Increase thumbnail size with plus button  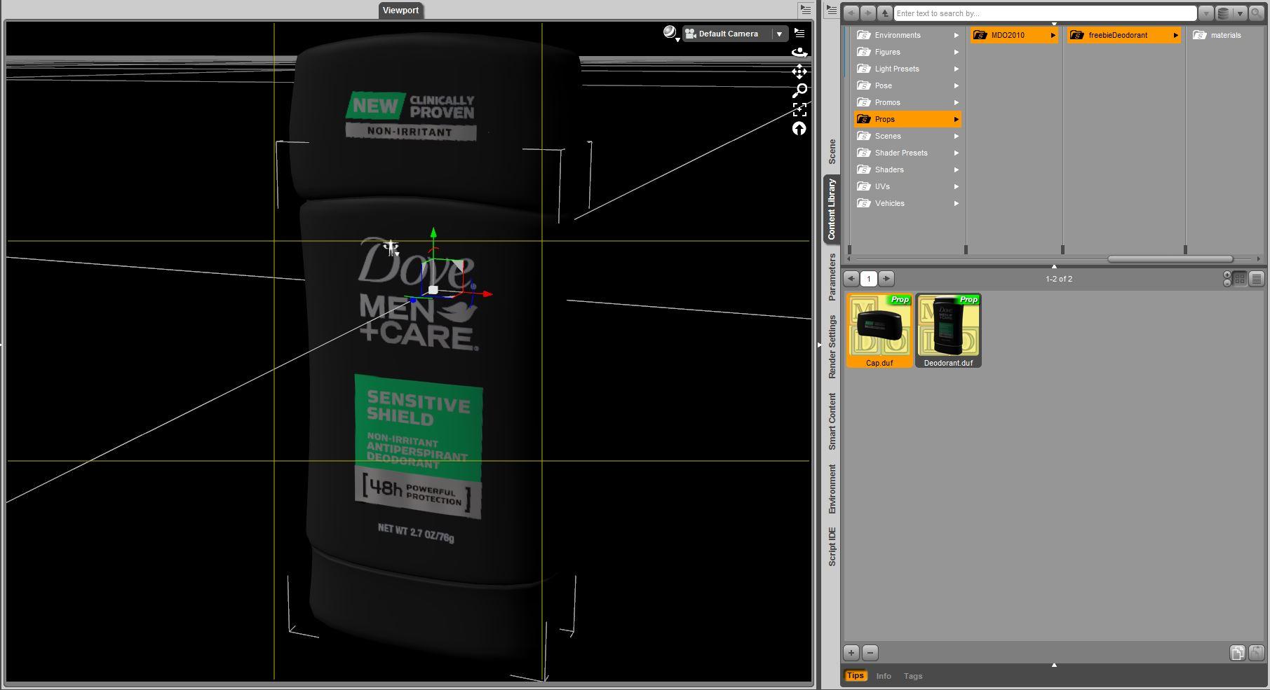pyautogui.click(x=1227, y=275)
